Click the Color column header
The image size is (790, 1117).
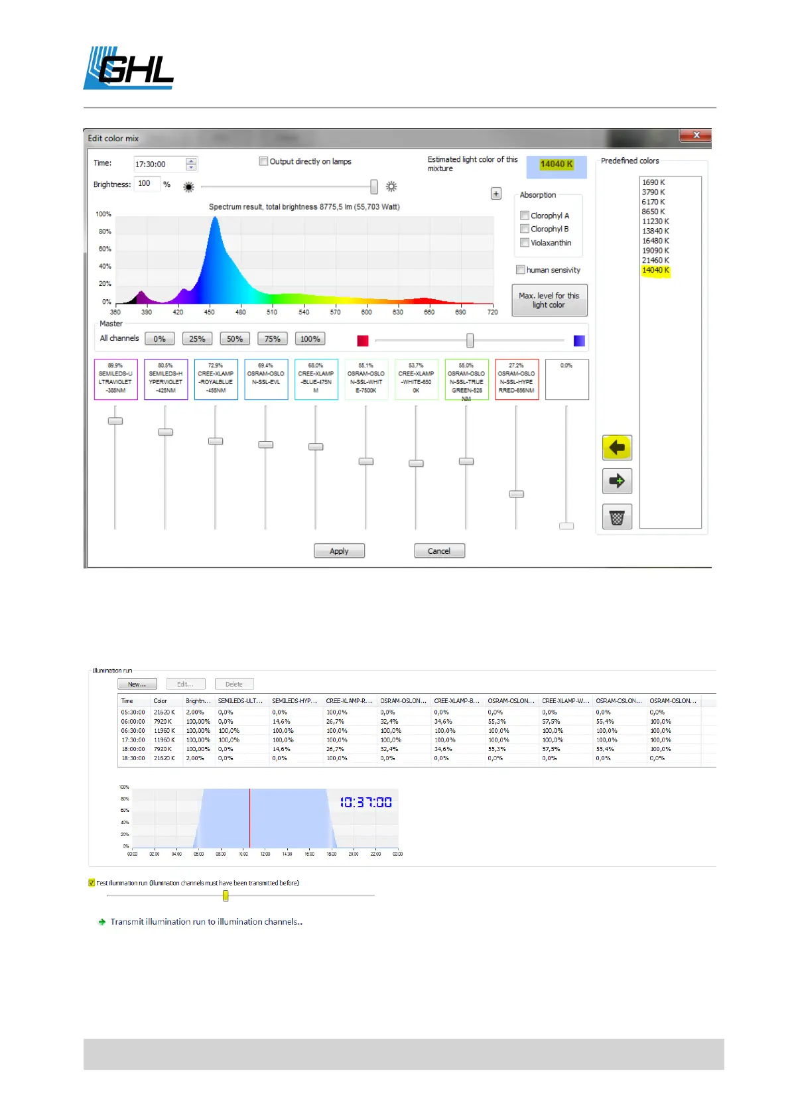[x=167, y=701]
